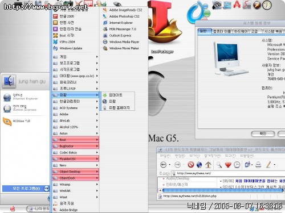Click the blue horizontal scrollbar in the browser
285x213 pixels.
click(222, 190)
